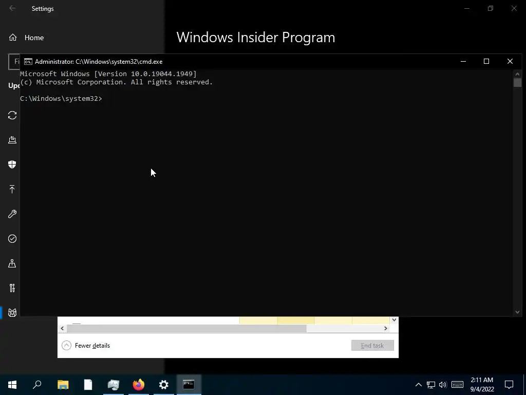Minimize the cmd.exe window
This screenshot has width=526, height=395.
[463, 62]
